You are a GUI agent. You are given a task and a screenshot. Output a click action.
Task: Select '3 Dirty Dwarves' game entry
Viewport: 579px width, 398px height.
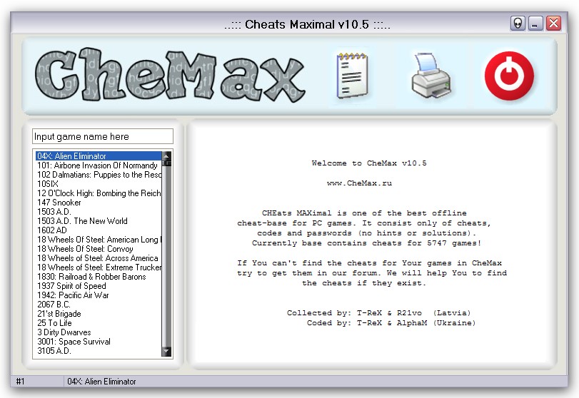click(99, 332)
